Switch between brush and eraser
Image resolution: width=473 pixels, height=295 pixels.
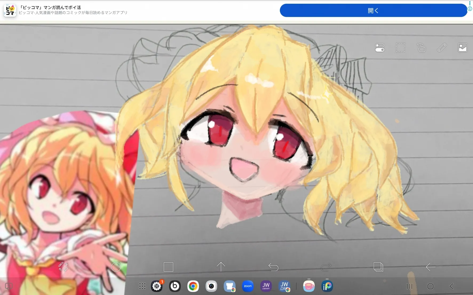[63, 267]
